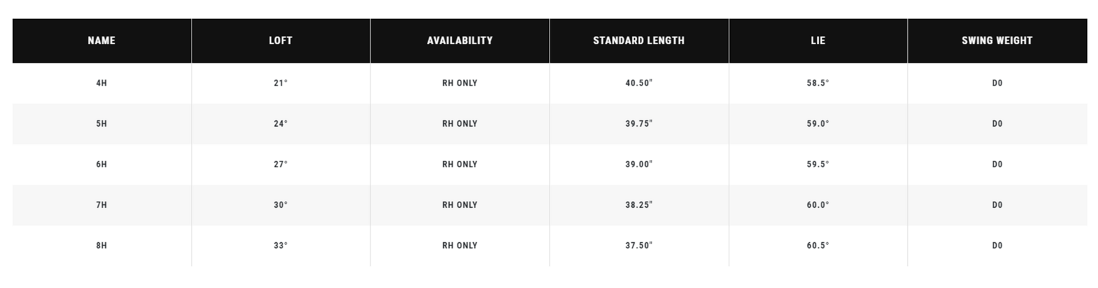The height and width of the screenshot is (288, 1098).
Task: Click the NAME column header
Action: 101,40
